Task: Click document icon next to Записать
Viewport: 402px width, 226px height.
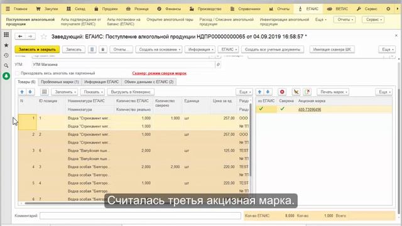Action: click(x=92, y=50)
